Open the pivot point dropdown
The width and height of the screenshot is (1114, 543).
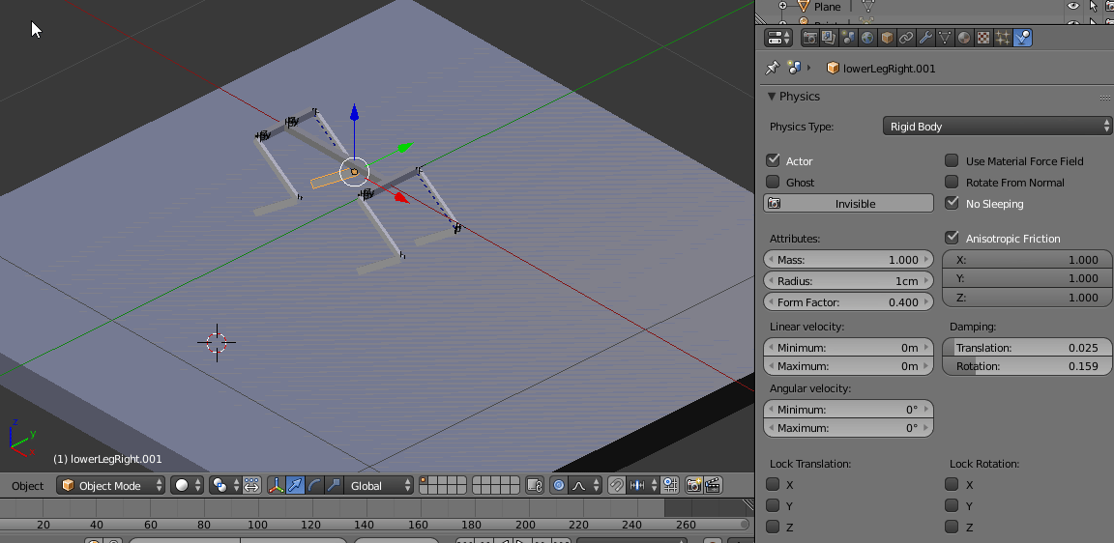coord(225,485)
